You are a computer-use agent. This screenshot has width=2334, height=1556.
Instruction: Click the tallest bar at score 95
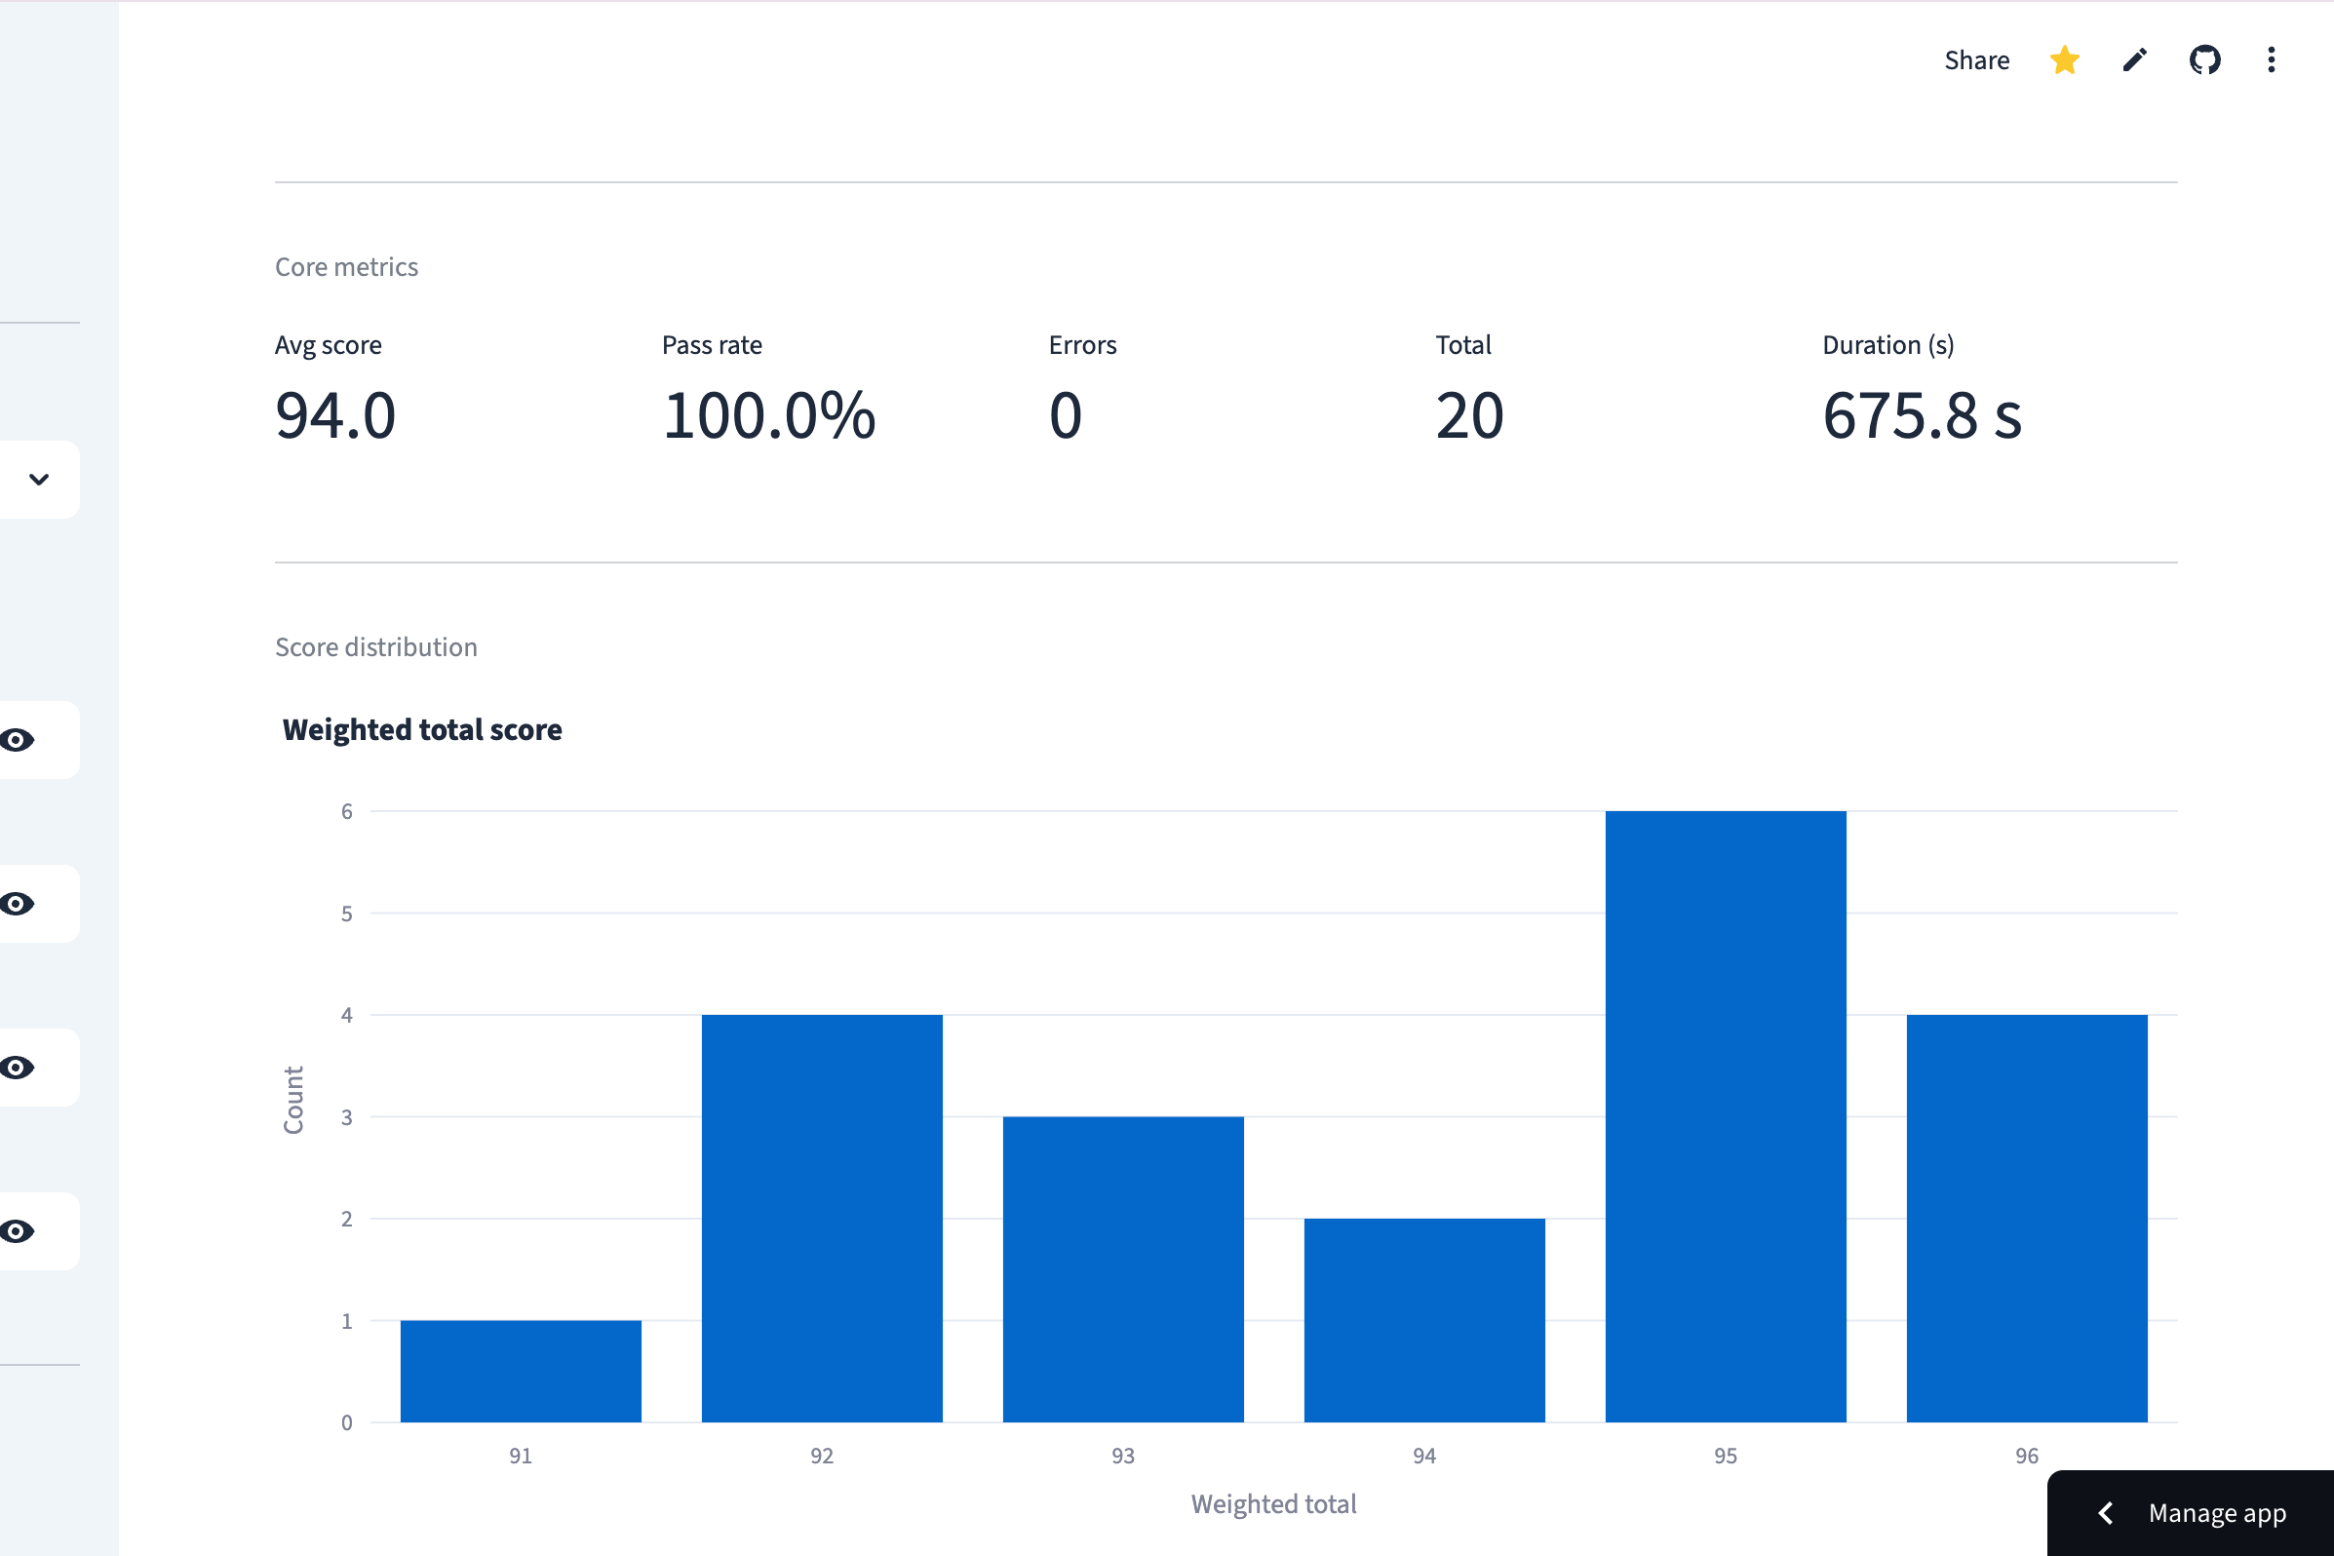(1726, 1116)
